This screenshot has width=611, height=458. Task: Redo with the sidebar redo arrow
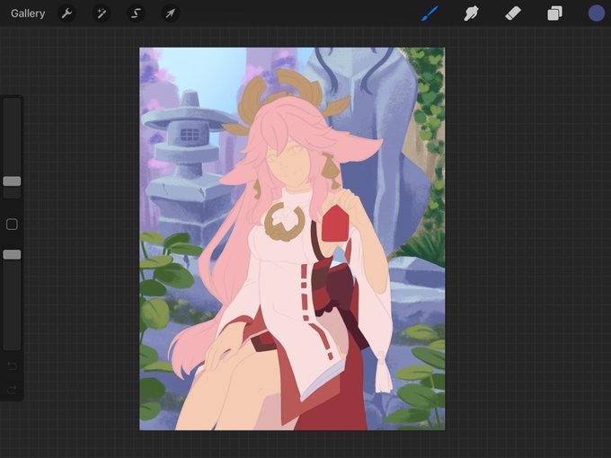click(12, 390)
